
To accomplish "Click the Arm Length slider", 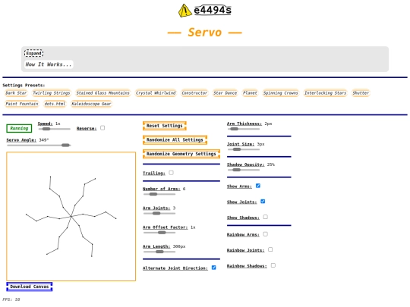I will pyautogui.click(x=159, y=252).
